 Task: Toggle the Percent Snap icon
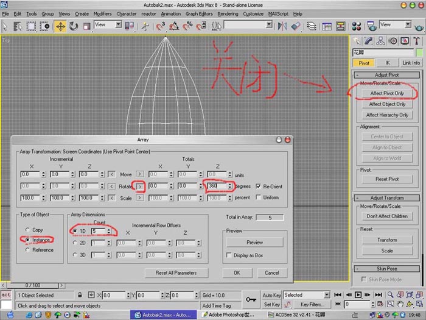[x=187, y=26]
